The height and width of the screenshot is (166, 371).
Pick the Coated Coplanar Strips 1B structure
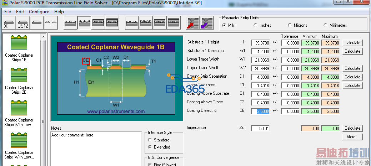point(19,48)
